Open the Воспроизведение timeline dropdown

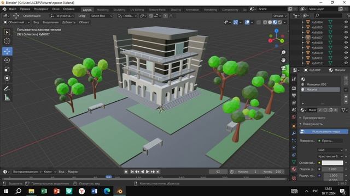pyautogui.click(x=27, y=172)
